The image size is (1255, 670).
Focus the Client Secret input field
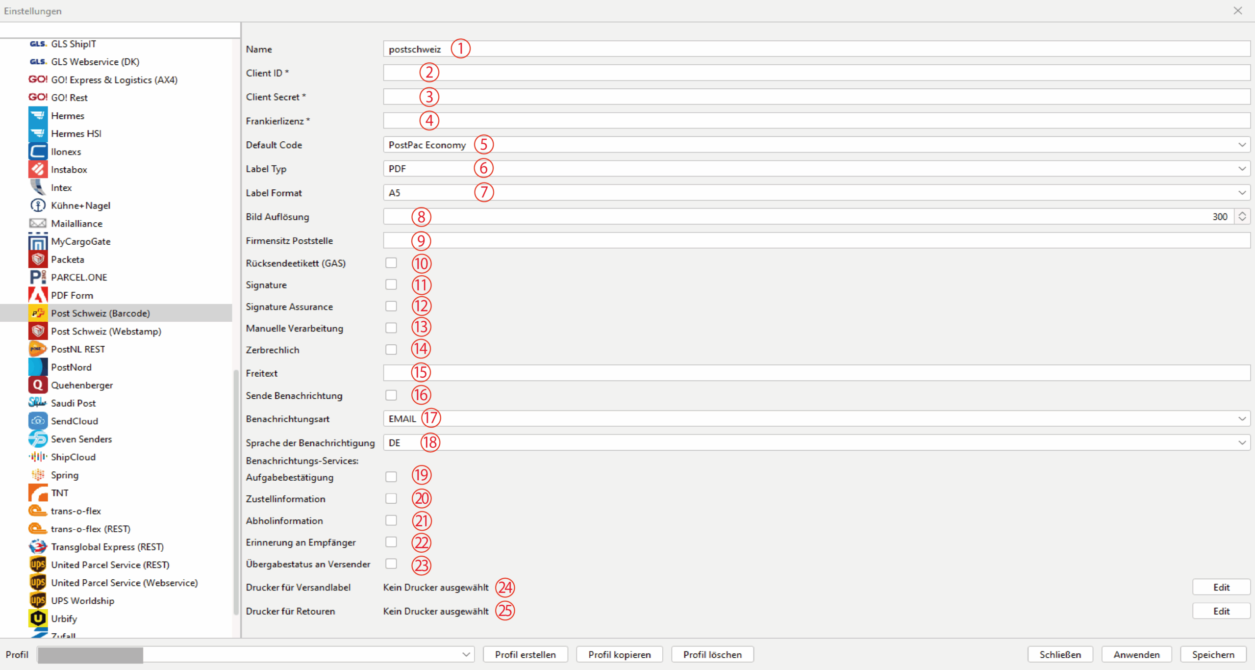817,97
